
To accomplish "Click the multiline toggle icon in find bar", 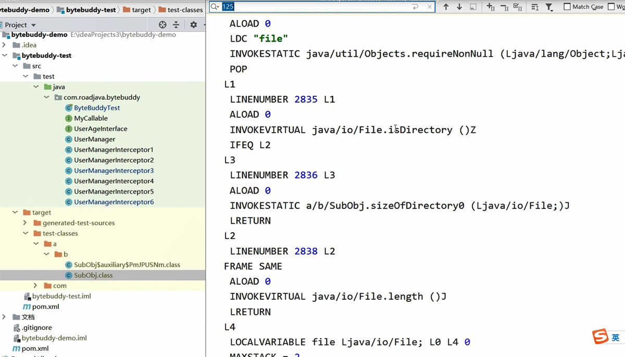I will tap(535, 7).
